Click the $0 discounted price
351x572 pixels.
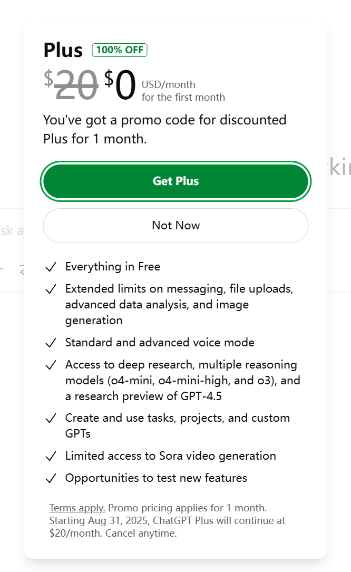point(120,85)
